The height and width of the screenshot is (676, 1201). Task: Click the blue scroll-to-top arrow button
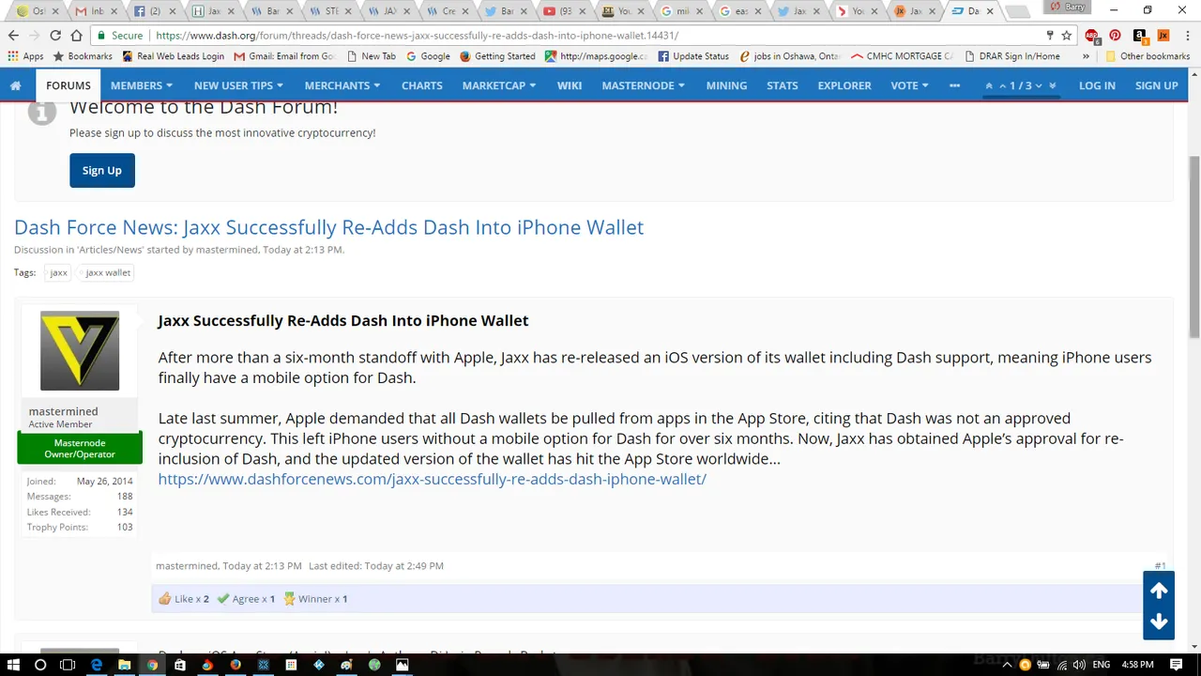(1159, 591)
